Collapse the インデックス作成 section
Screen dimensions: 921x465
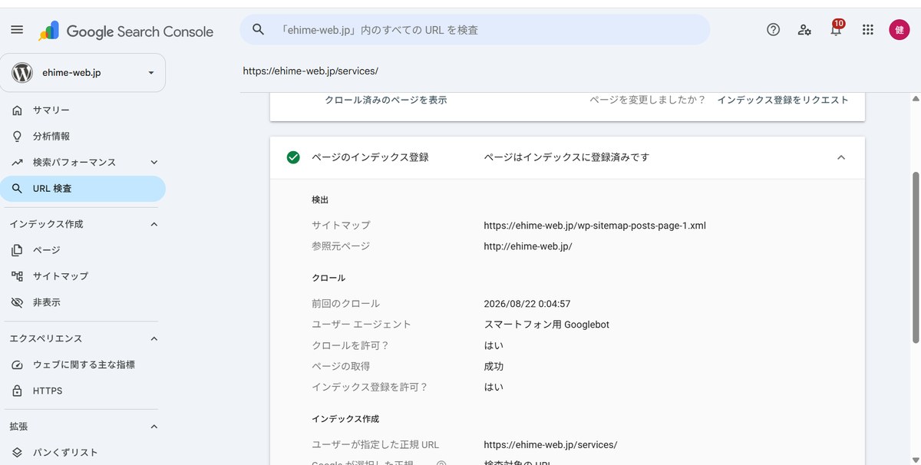(153, 224)
